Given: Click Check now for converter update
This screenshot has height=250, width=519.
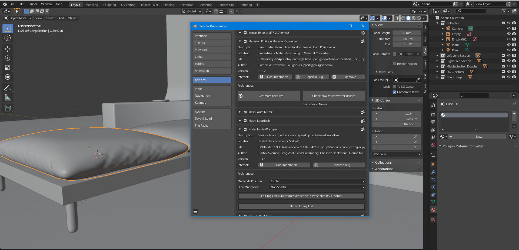Looking at the screenshot, I should tap(334, 96).
